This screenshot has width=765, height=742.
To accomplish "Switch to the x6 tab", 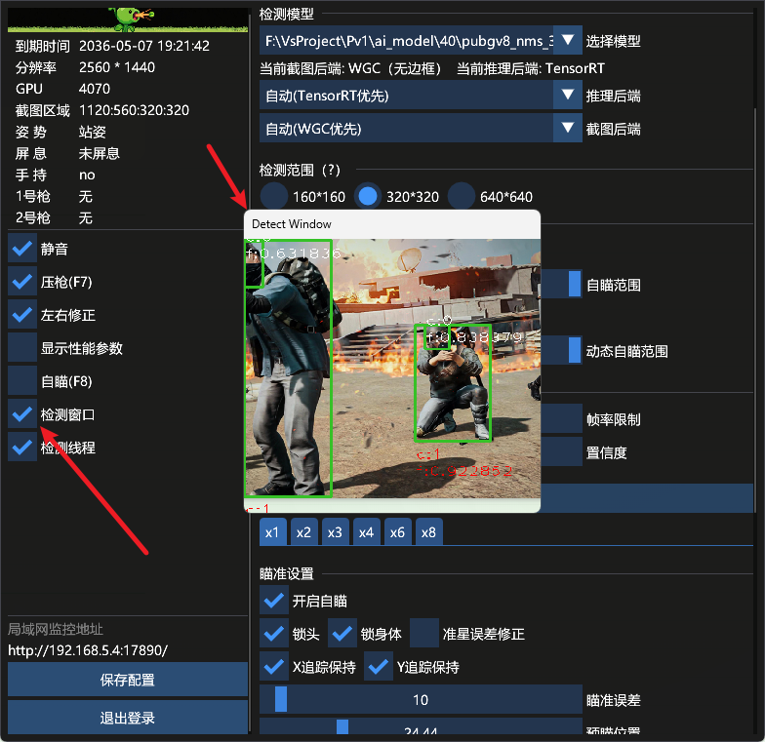I will 397,532.
